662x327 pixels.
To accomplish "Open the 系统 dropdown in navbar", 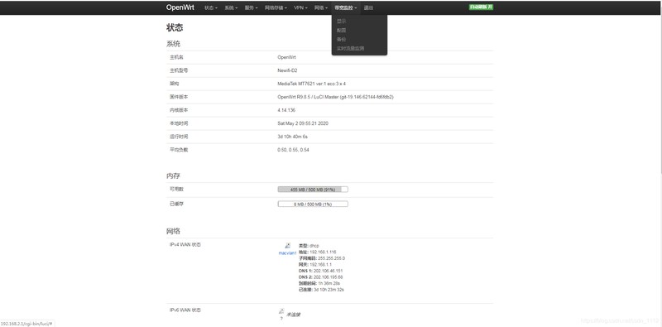I will tap(231, 7).
